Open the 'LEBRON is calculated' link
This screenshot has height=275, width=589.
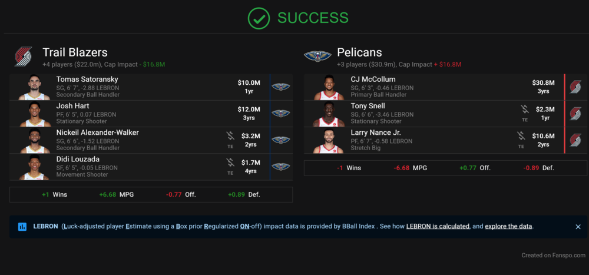pos(438,226)
